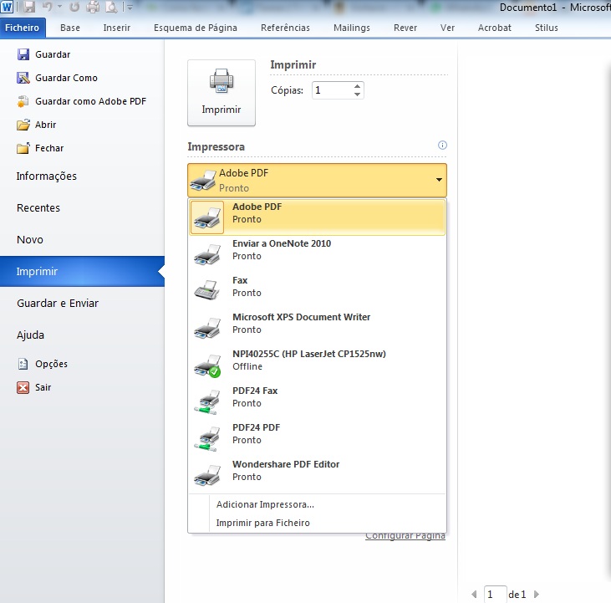
Task: Go to next preview page arrow
Action: pos(536,595)
